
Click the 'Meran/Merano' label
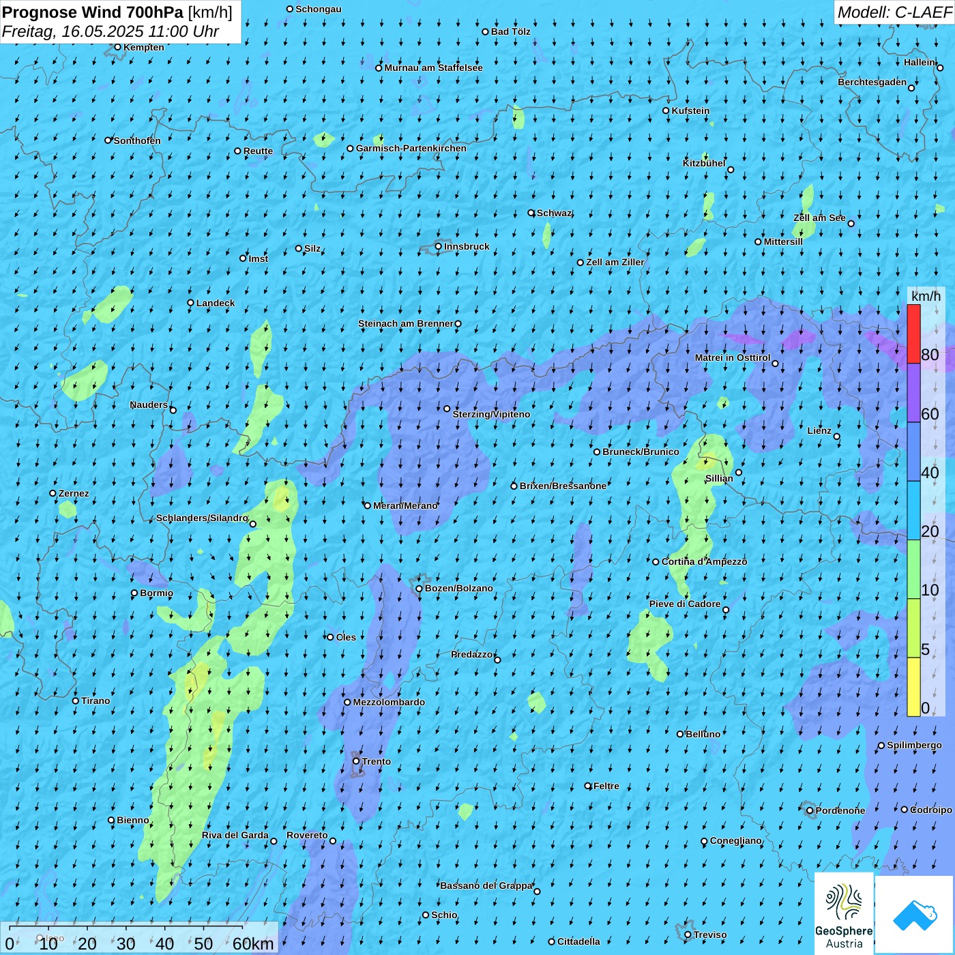tap(405, 505)
